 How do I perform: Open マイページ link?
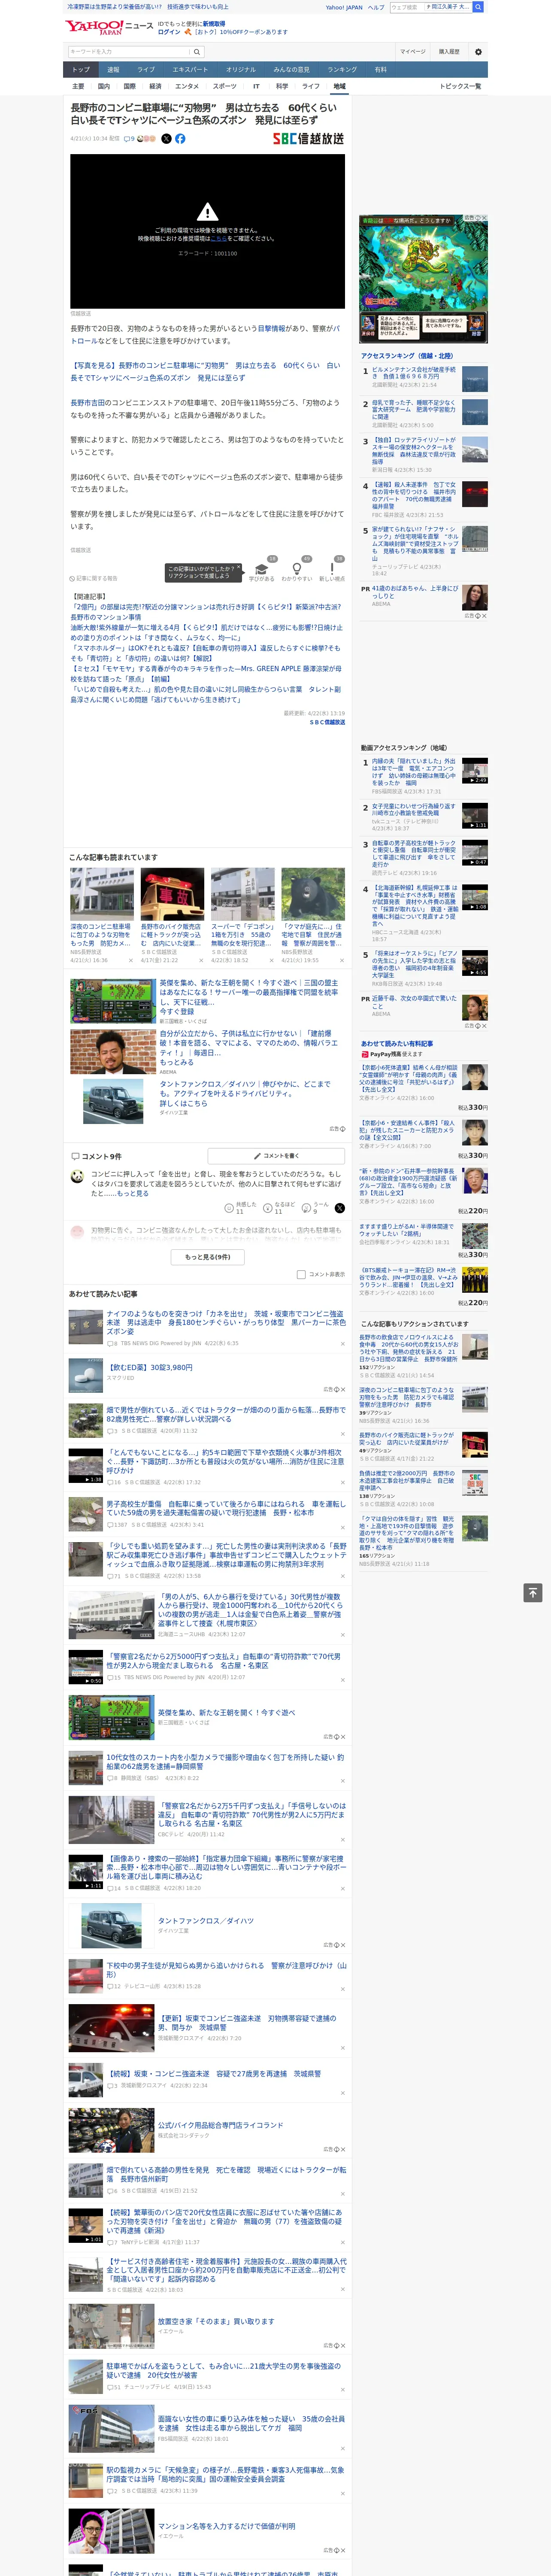pos(412,52)
